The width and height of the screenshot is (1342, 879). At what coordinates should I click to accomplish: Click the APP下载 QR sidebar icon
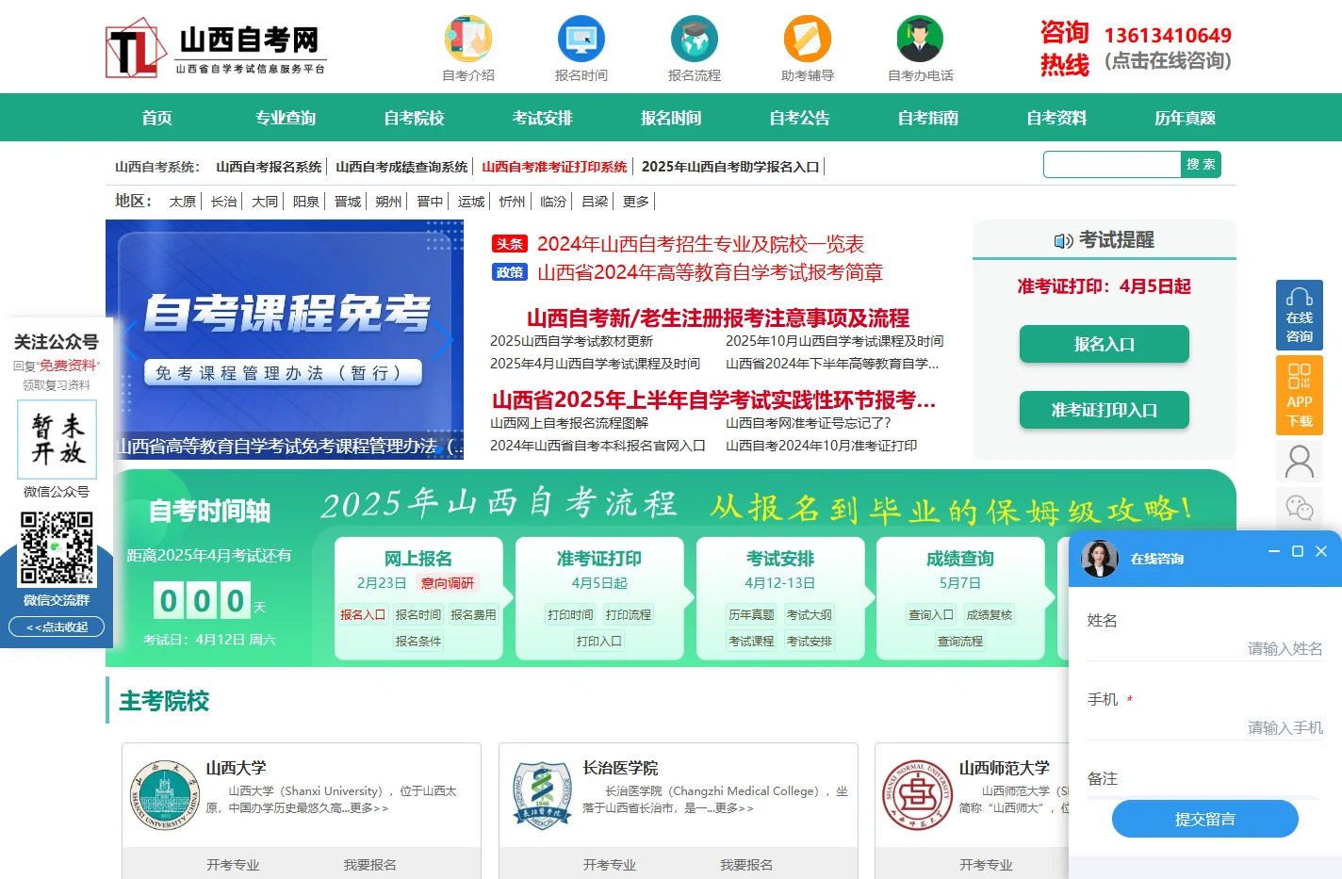1300,394
